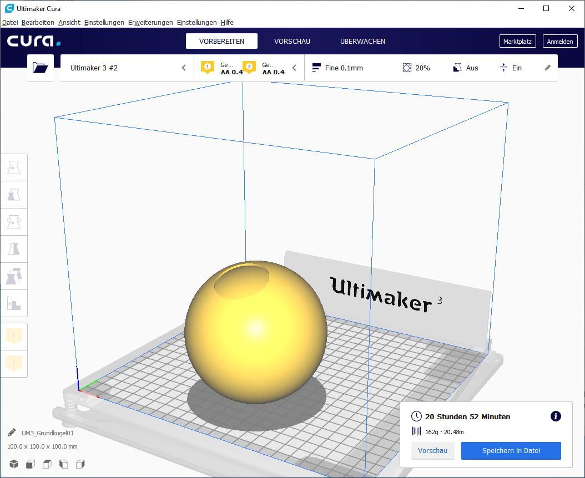Select the Per Model Settings tool
This screenshot has width=585, height=478.
click(14, 276)
